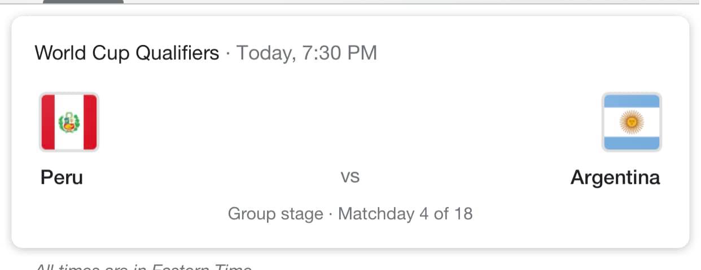Click the dark selected tab indicator at top

coord(83,2)
